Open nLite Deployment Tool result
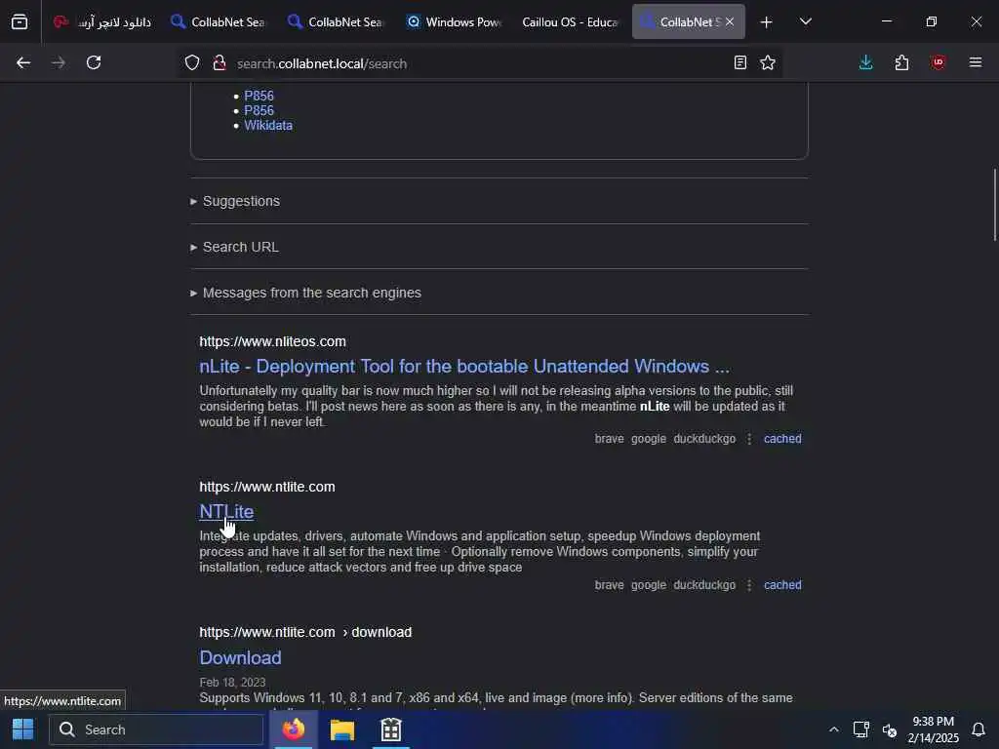Screen dimensions: 999x749 pyautogui.click(x=464, y=367)
